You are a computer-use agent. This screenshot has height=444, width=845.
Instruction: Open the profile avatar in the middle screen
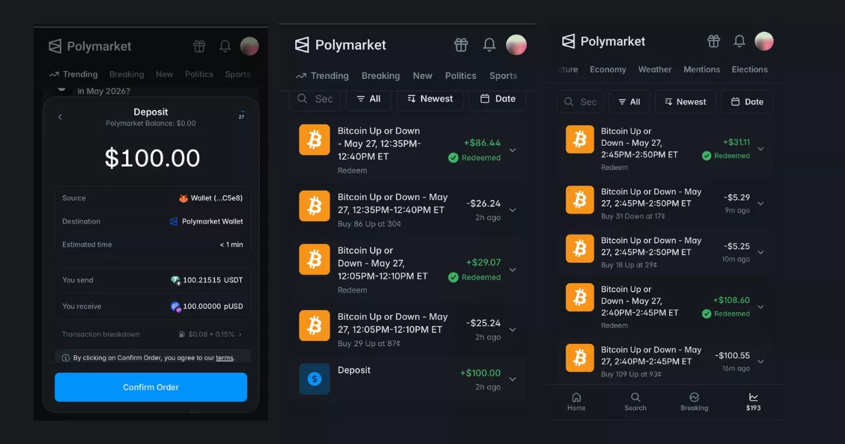[x=516, y=45]
